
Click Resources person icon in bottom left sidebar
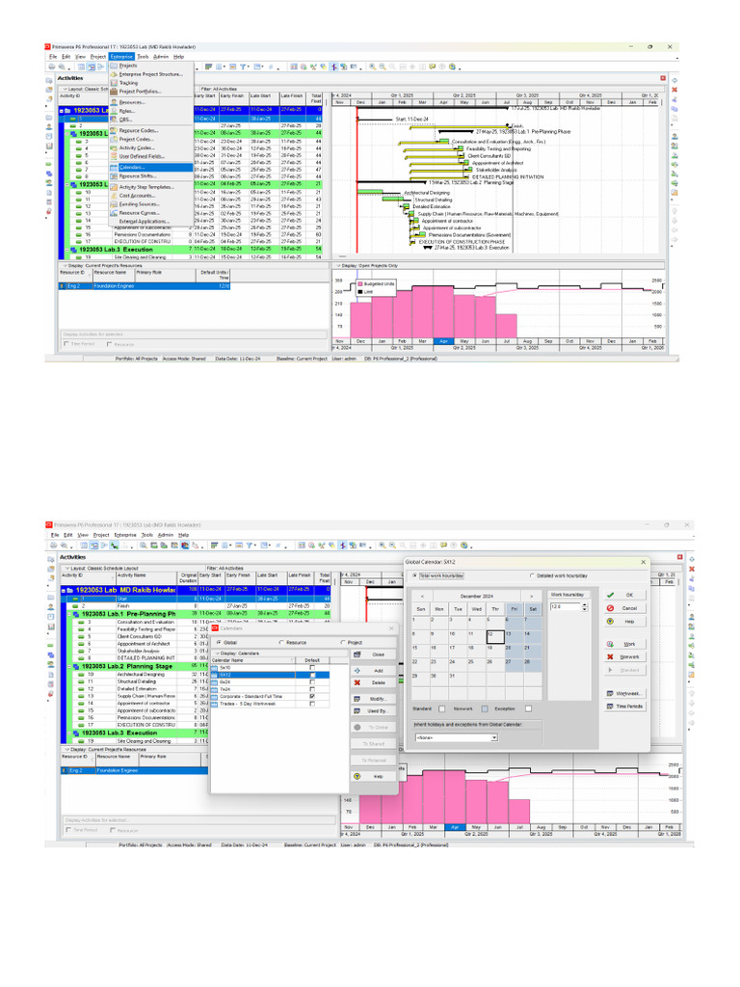pos(50,607)
